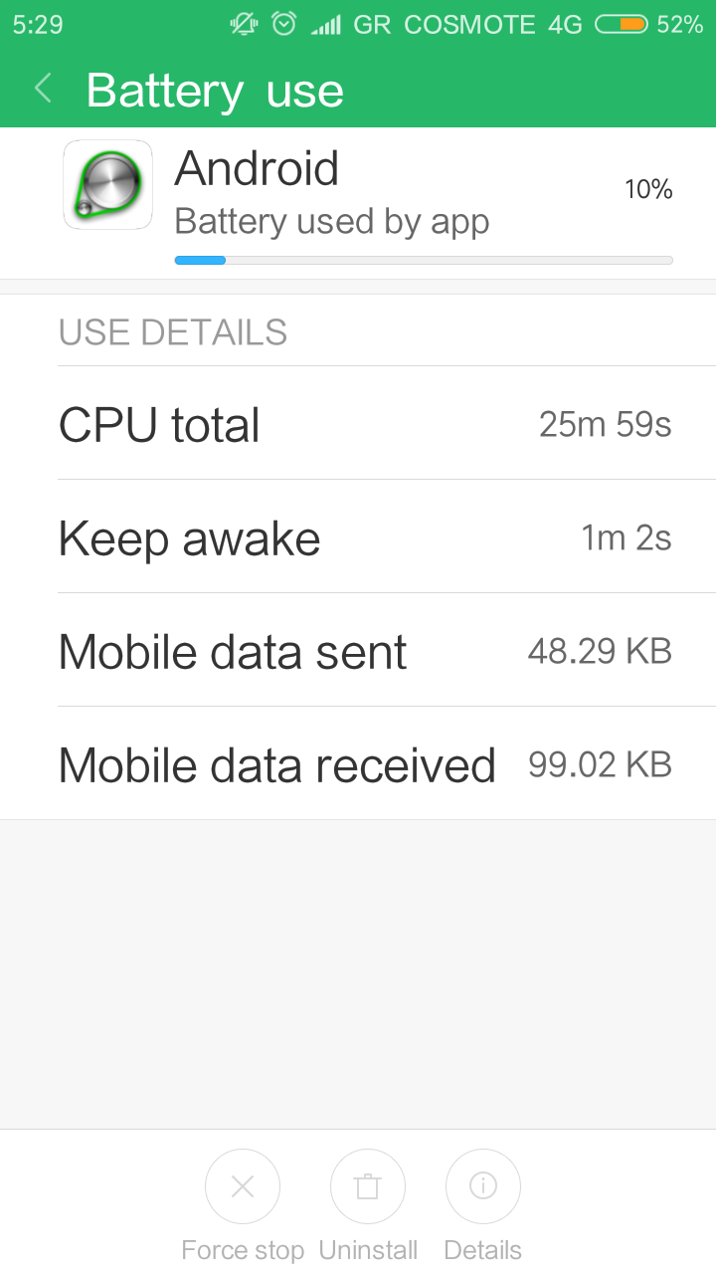This screenshot has height=1274, width=716.
Task: Tap the silent mode status icon
Action: pyautogui.click(x=244, y=24)
